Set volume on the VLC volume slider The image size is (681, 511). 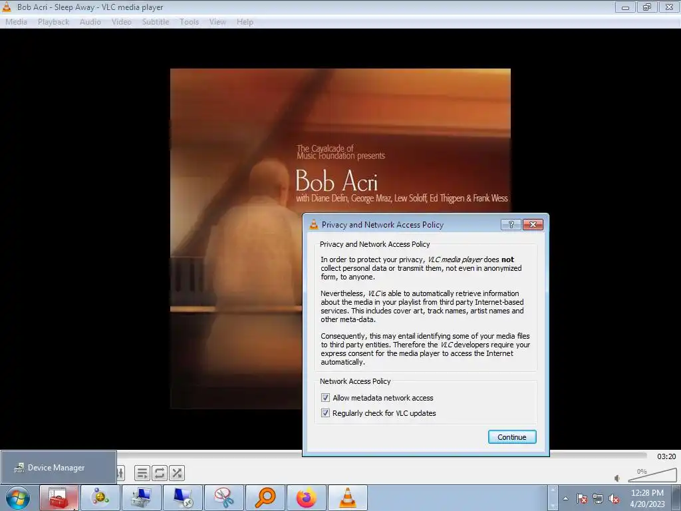[652, 475]
